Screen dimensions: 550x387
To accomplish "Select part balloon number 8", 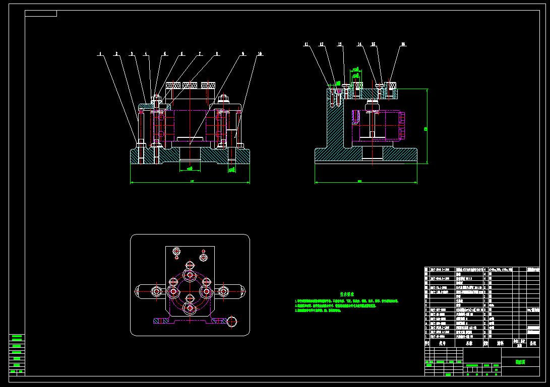I will click(217, 54).
